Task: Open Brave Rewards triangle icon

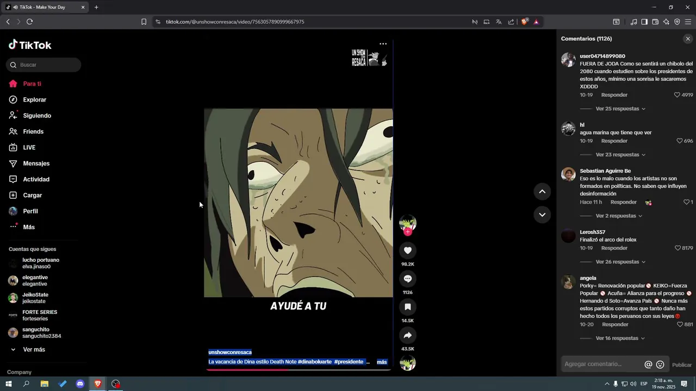Action: click(x=536, y=22)
